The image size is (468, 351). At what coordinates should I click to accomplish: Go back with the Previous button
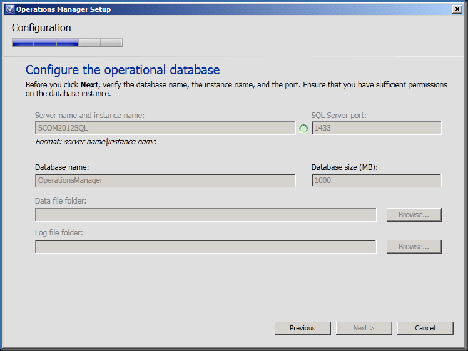[302, 328]
